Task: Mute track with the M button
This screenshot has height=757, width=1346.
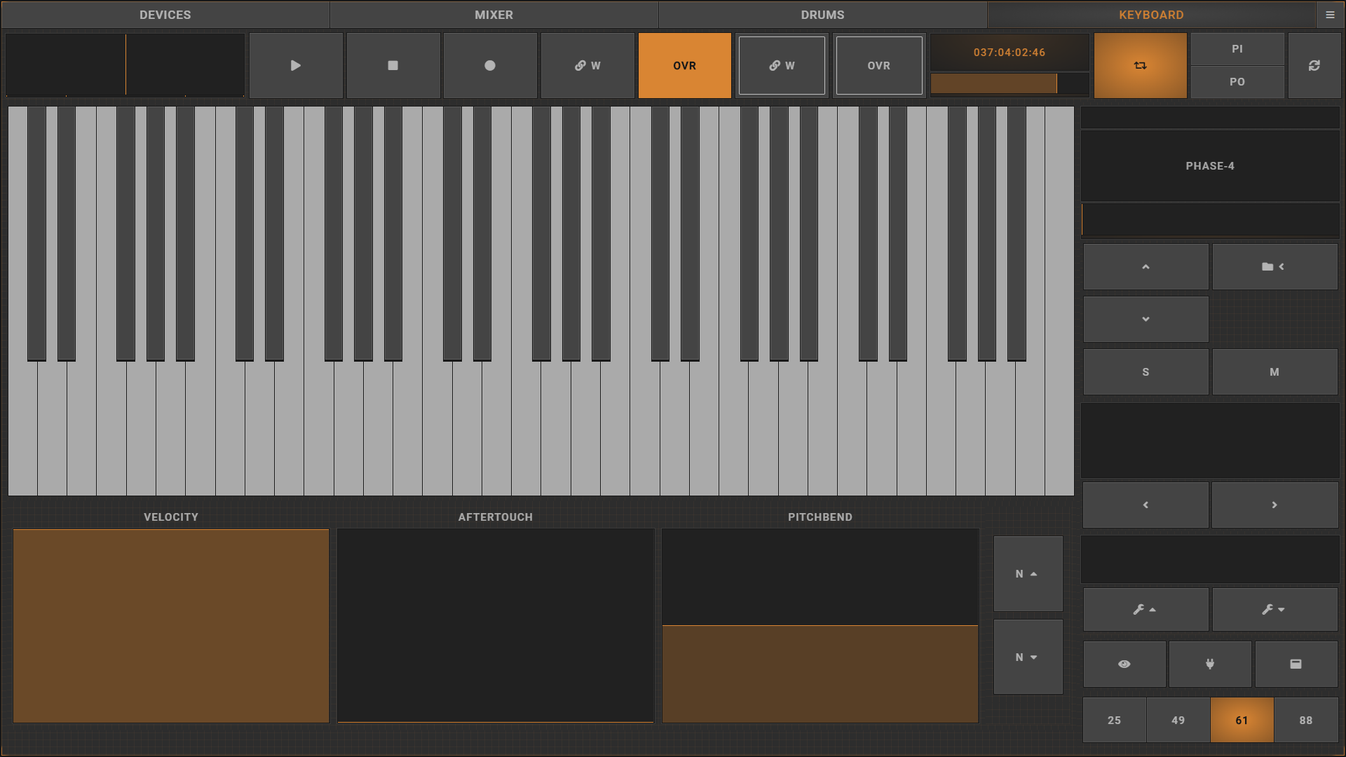Action: [1274, 372]
